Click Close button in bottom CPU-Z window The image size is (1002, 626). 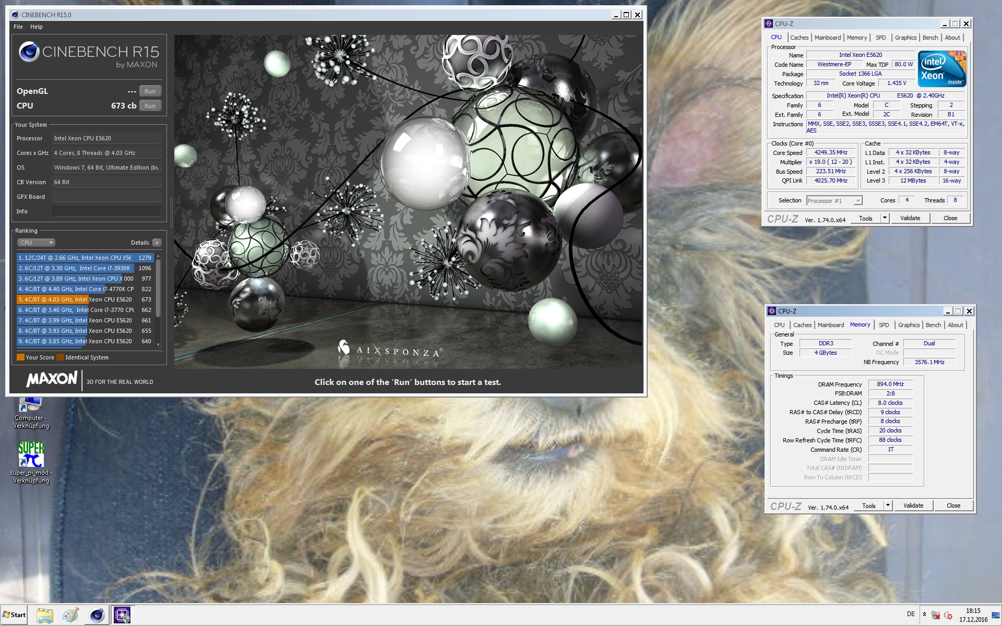tap(953, 506)
